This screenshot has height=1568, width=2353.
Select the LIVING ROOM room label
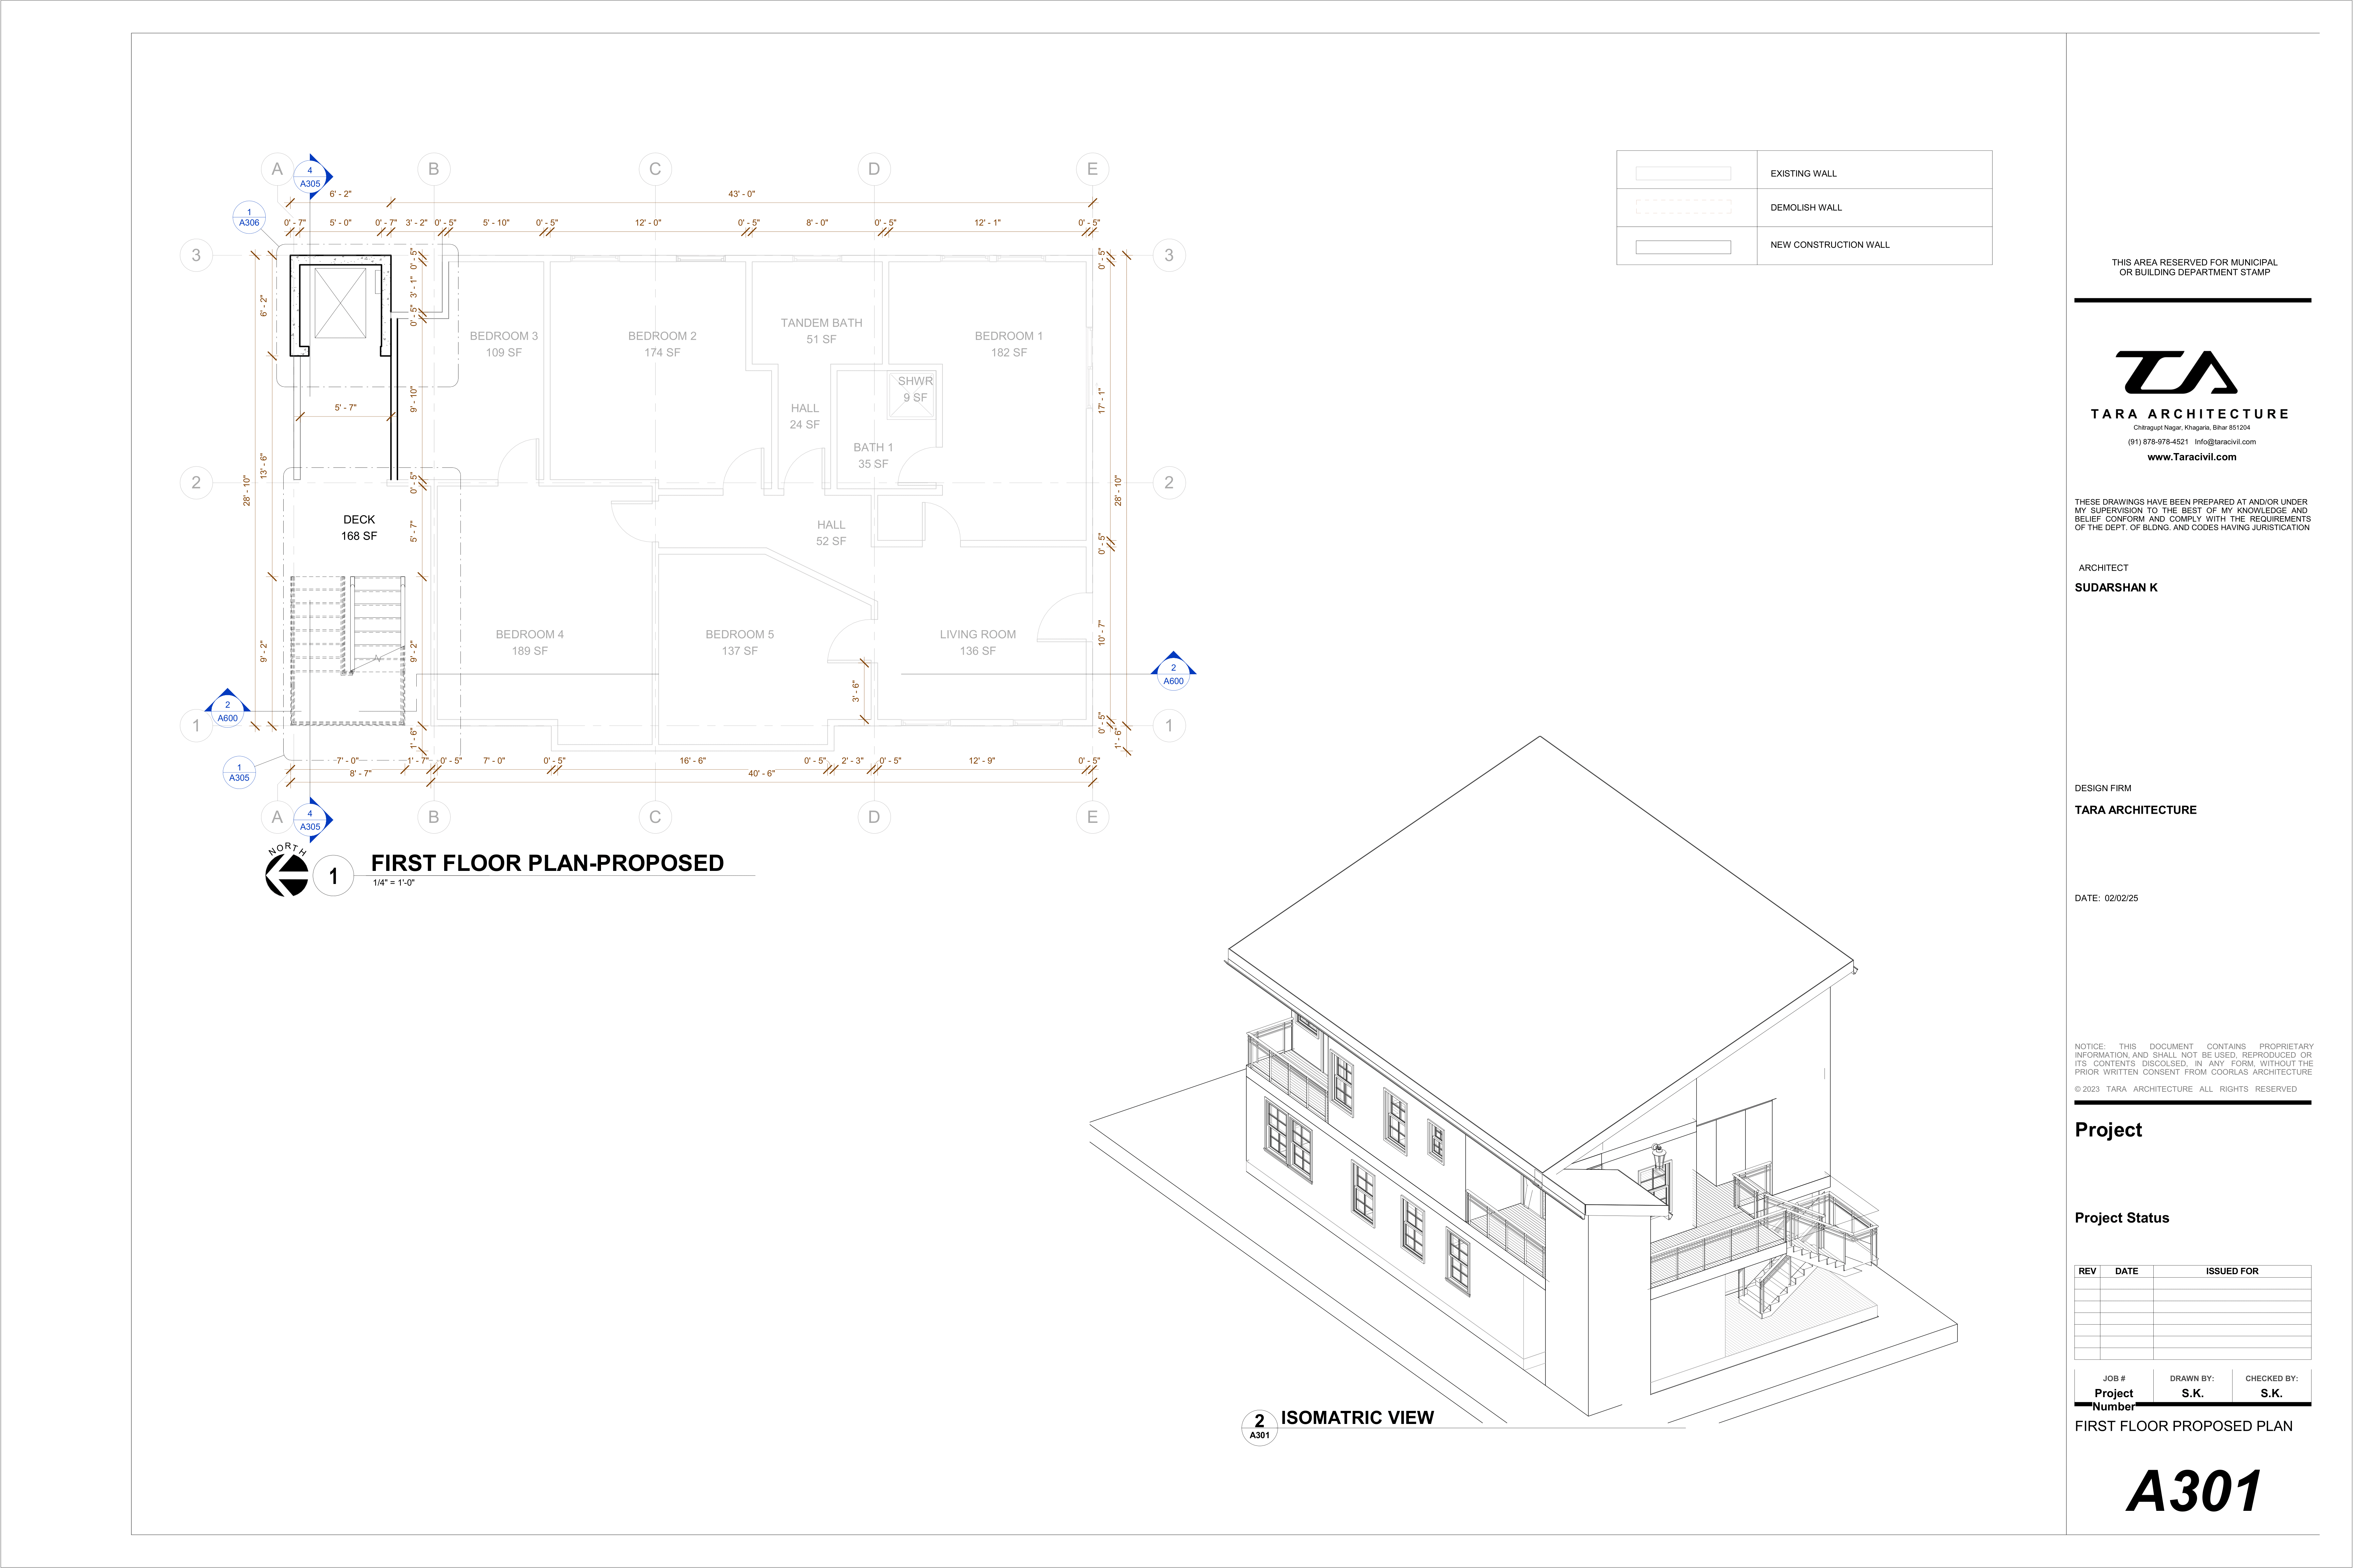pyautogui.click(x=977, y=643)
